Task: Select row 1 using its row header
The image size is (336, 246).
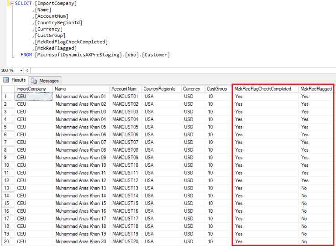Action: pyautogui.click(x=7, y=97)
